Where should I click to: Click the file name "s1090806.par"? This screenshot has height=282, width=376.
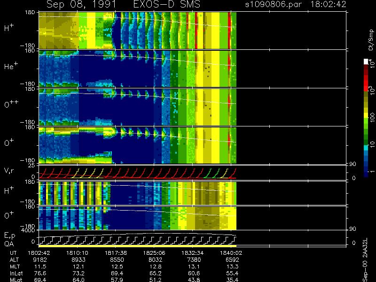(x=274, y=4)
